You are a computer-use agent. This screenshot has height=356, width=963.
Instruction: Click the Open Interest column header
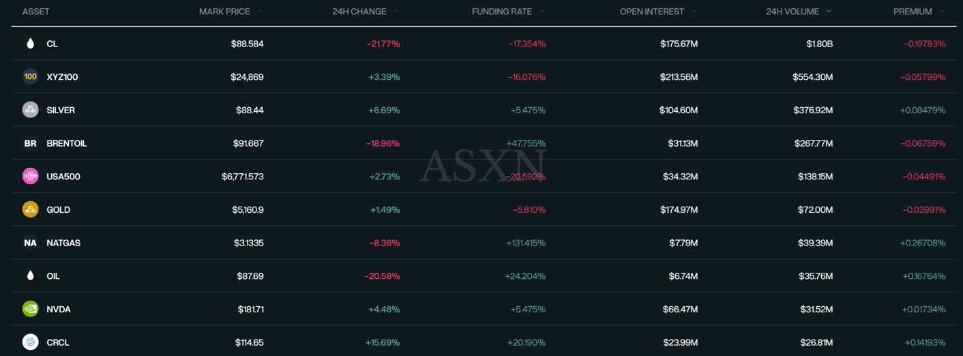coord(651,12)
